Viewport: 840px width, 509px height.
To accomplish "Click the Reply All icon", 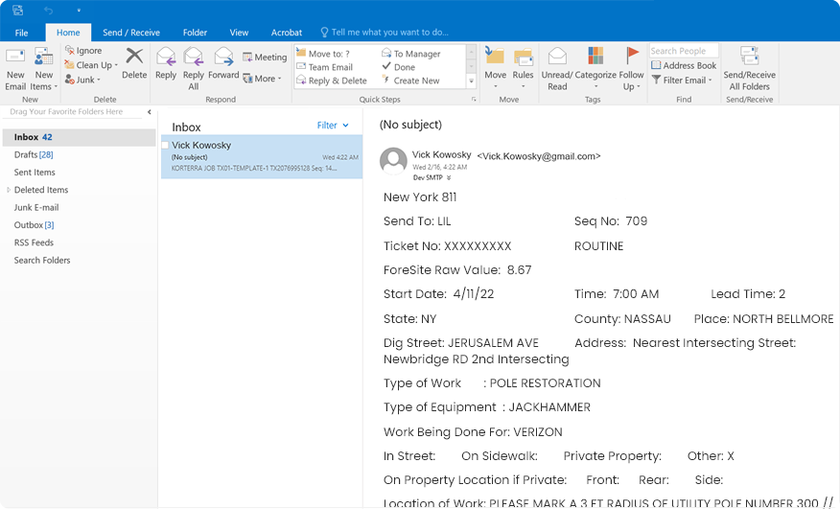I will 193,57.
